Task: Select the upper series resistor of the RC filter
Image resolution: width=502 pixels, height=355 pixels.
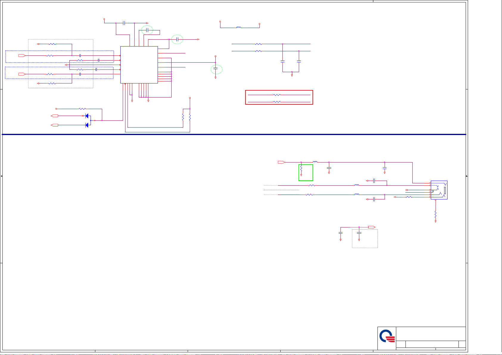Action: 258,44
